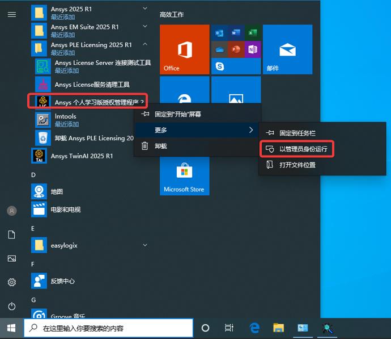This screenshot has height=339, width=391.
Task: Open the 更多 submenu
Action: [197, 130]
